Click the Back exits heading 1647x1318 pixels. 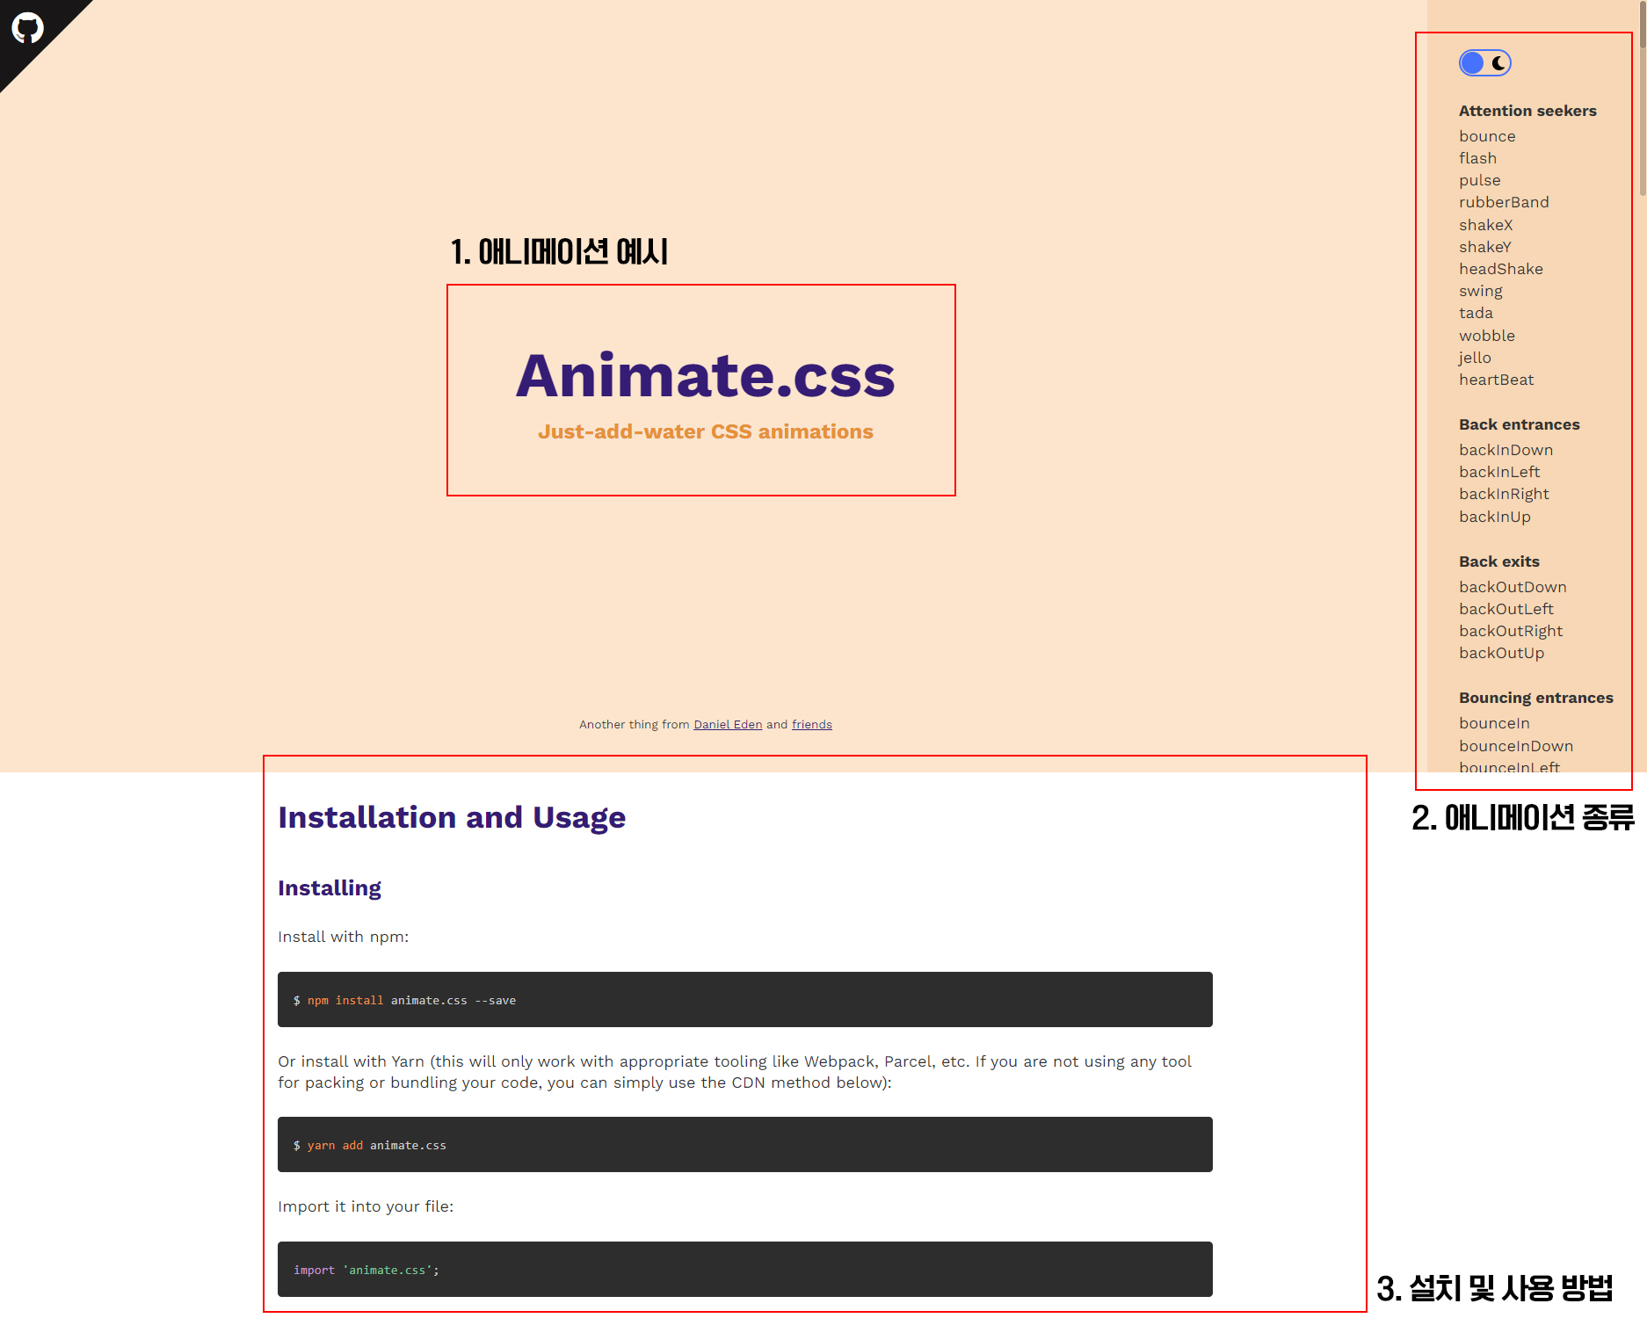[x=1498, y=561]
